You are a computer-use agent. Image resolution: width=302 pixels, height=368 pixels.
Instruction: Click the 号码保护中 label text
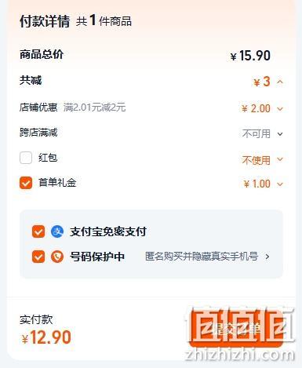(97, 257)
